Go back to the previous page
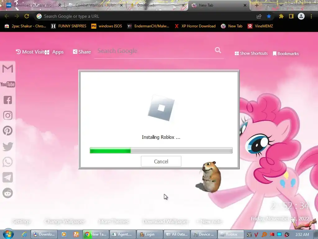Viewport: 318px width, 239px height. pos(7,16)
